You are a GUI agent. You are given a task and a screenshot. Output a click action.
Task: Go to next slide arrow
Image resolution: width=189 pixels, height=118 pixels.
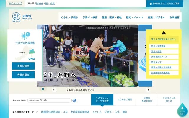pyautogui.click(x=148, y=90)
